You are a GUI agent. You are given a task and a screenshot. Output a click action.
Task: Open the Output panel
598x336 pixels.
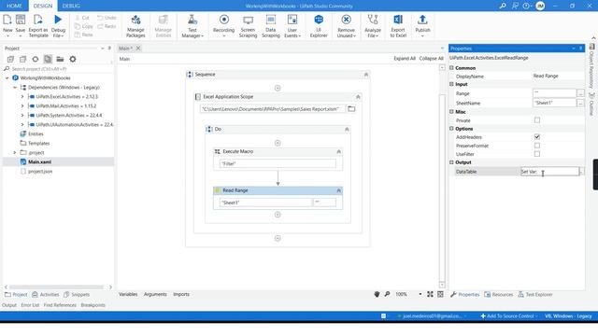[9, 305]
